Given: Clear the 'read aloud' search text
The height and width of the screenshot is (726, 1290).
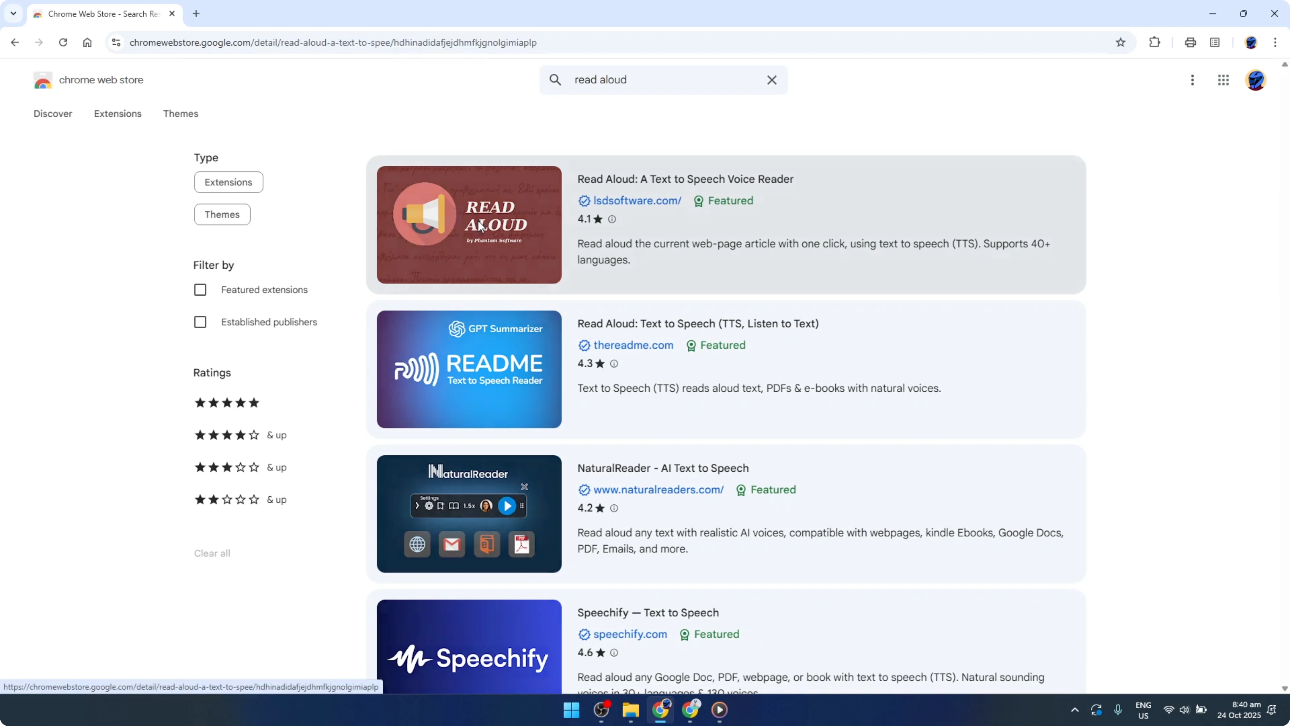Looking at the screenshot, I should (x=772, y=80).
